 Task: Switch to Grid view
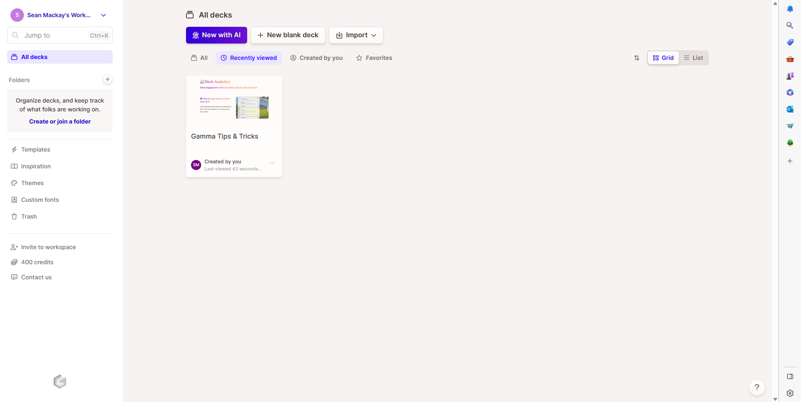coord(663,58)
